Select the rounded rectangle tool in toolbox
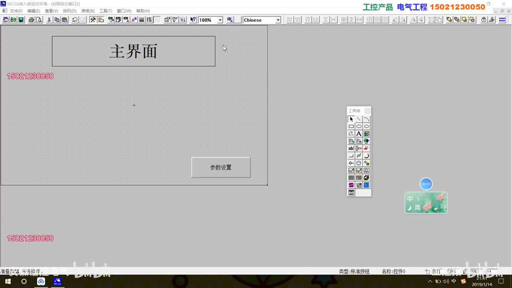The image size is (512, 288). pos(359,126)
